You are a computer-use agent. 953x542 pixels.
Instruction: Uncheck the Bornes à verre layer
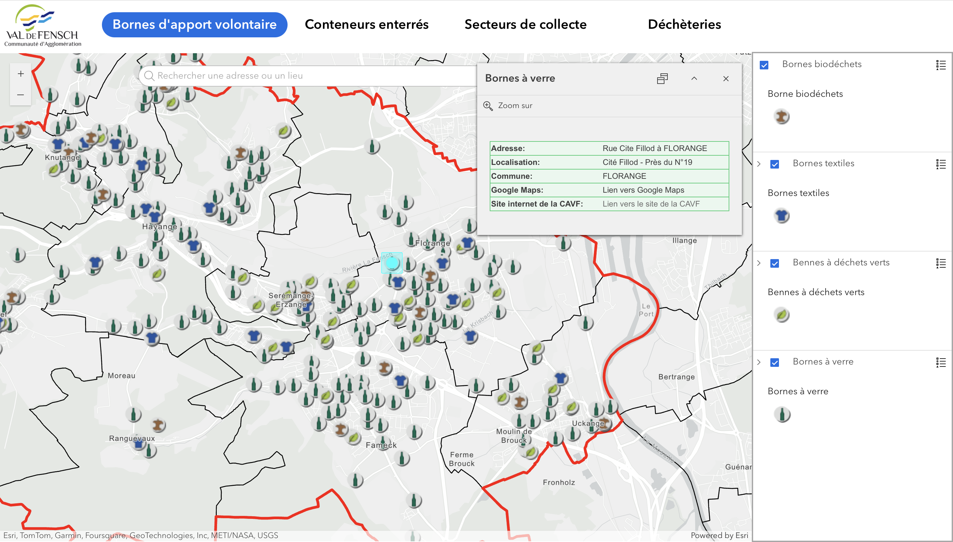(774, 363)
